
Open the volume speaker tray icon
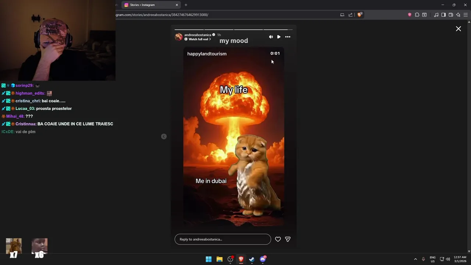(x=448, y=259)
